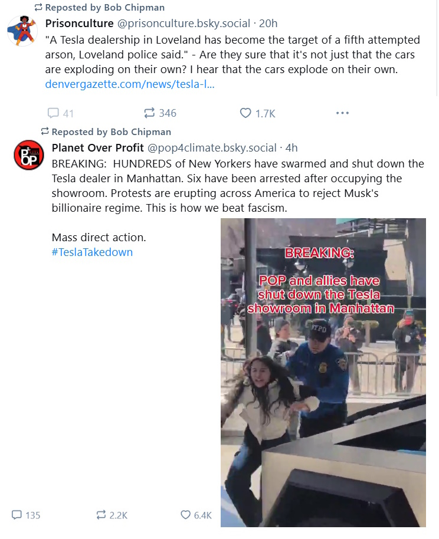Click second Reposted by Bob Chipman label
This screenshot has width=439, height=539.
coord(106,132)
